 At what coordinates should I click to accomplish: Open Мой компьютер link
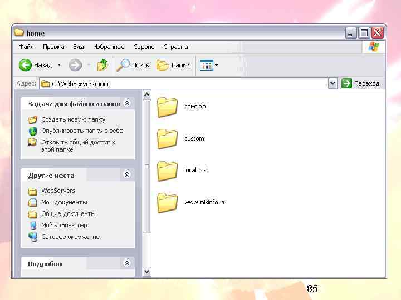[x=64, y=225]
